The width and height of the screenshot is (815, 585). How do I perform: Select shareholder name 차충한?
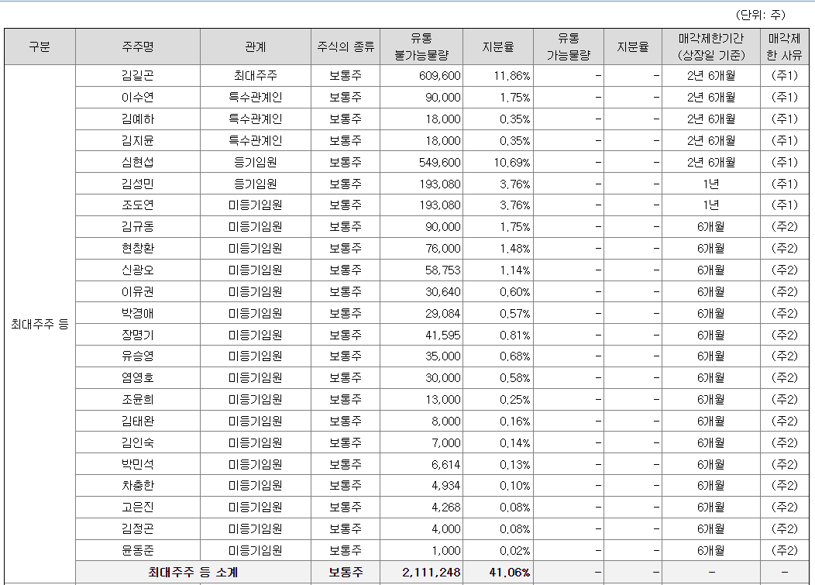(x=138, y=486)
